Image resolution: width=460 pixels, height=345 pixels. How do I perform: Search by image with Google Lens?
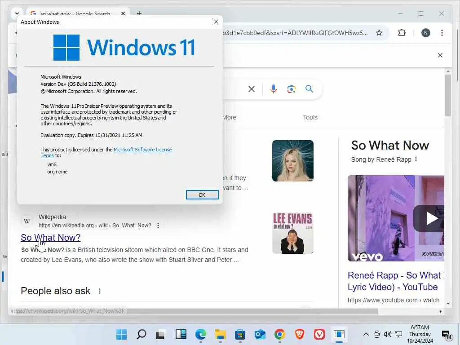(291, 89)
